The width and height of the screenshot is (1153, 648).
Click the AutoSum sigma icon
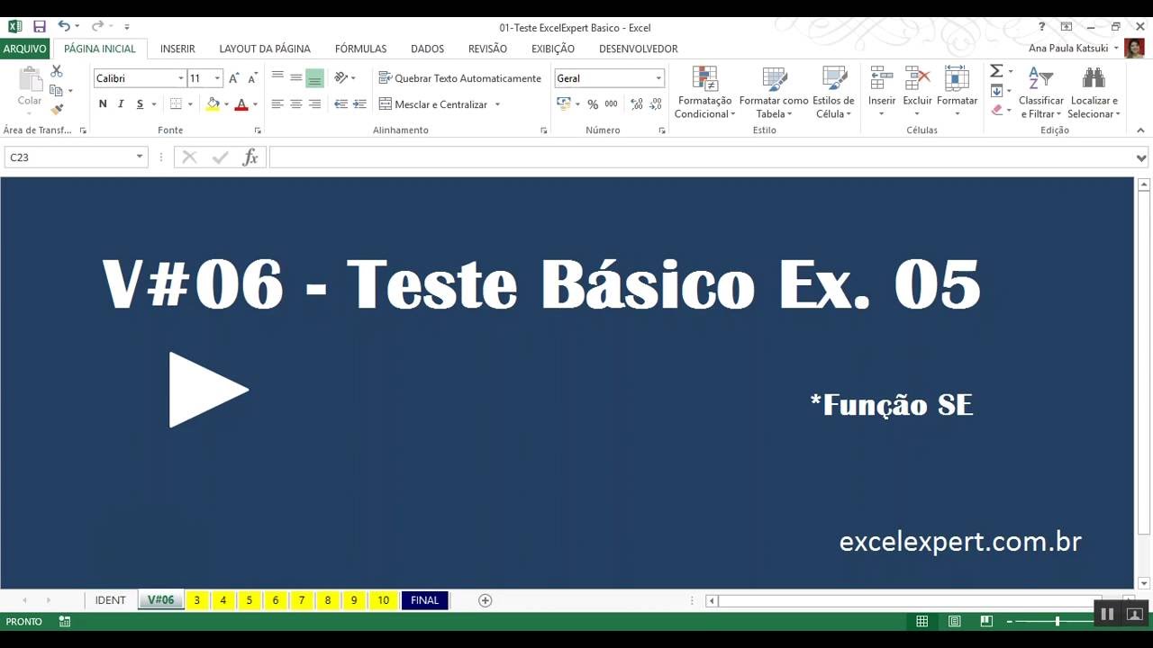point(996,71)
